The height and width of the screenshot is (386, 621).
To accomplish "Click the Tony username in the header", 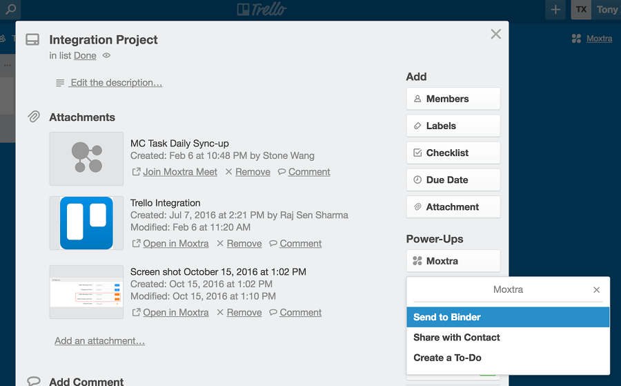I will coord(608,10).
